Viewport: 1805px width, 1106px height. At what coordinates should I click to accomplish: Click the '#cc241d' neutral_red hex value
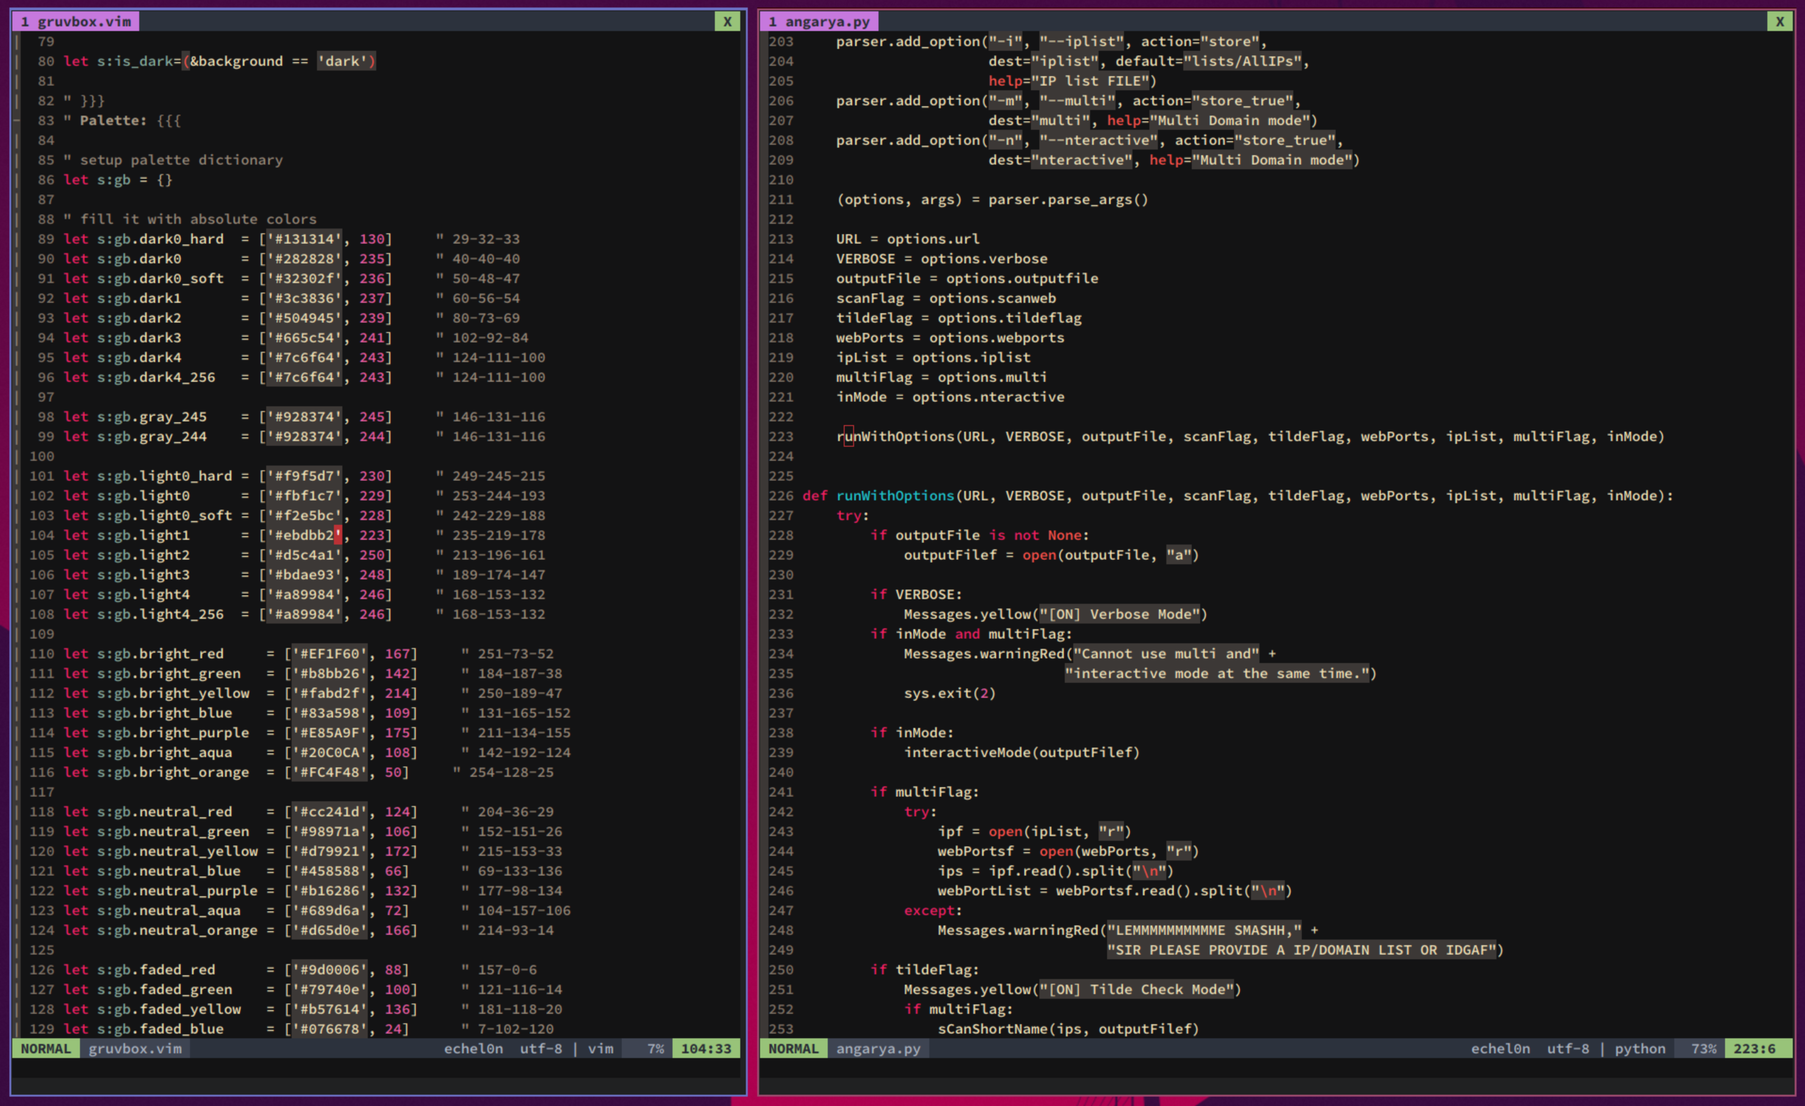point(330,812)
